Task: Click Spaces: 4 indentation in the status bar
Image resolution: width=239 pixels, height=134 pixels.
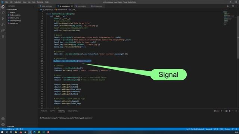Action: coord(209,129)
